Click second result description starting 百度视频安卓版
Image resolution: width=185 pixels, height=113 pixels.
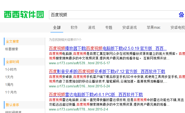(x=117, y=79)
